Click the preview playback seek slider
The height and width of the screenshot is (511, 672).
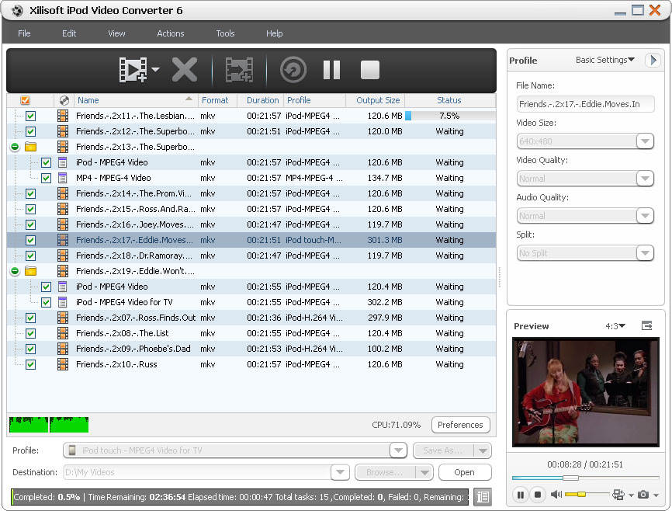(586, 478)
